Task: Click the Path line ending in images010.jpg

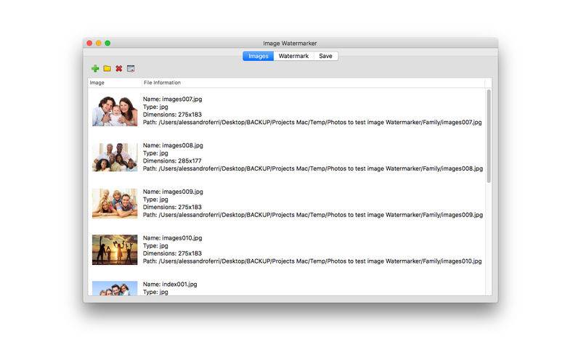Action: coord(312,261)
